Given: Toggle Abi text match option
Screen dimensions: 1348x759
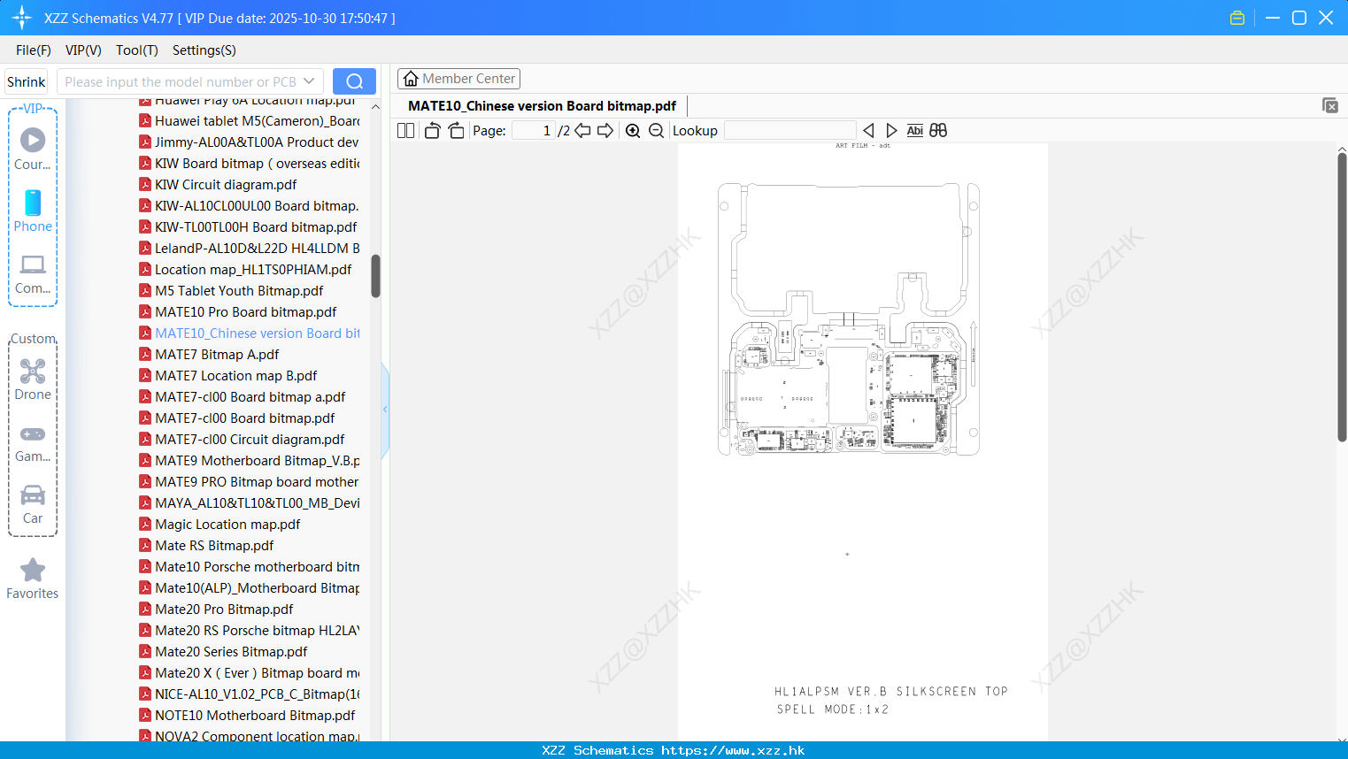Looking at the screenshot, I should [x=915, y=130].
